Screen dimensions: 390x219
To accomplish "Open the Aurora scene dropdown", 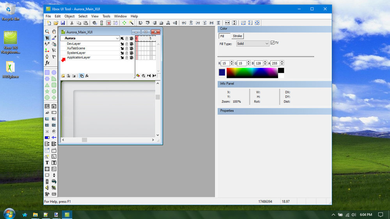I will tap(90, 38).
